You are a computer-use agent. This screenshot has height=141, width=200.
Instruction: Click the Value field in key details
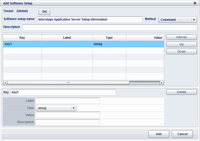click(68, 115)
